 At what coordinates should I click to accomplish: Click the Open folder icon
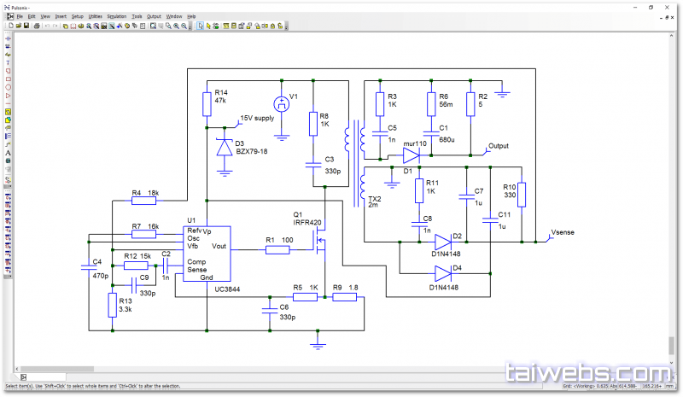tap(17, 26)
